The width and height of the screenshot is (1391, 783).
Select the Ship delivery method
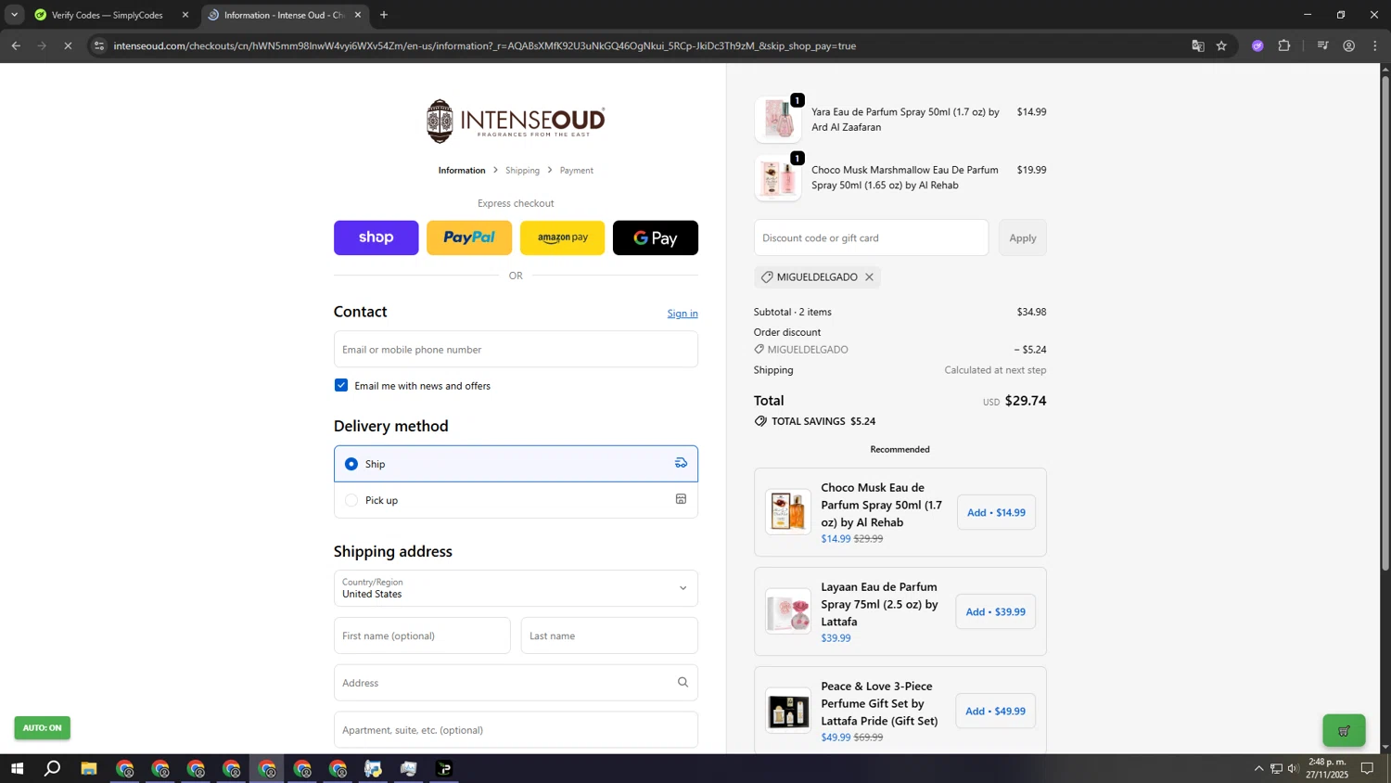pyautogui.click(x=516, y=464)
